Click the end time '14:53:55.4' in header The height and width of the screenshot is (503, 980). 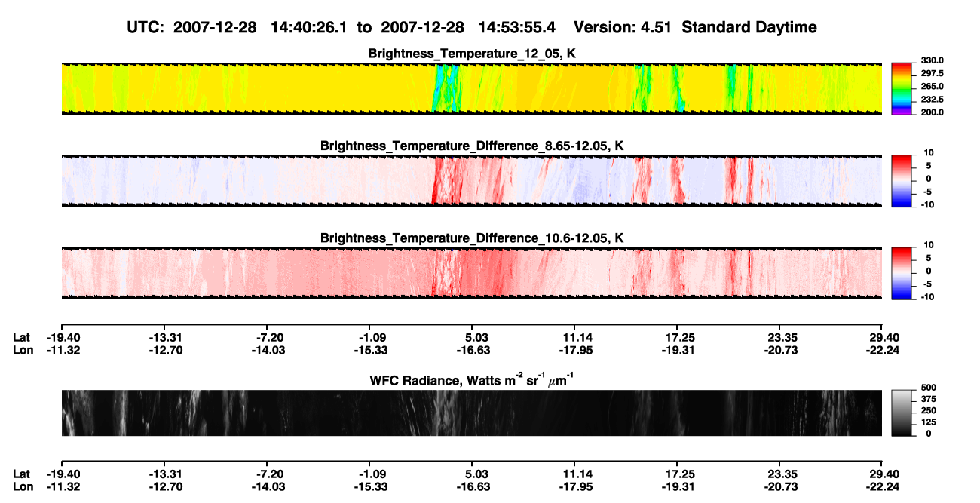[x=517, y=28]
